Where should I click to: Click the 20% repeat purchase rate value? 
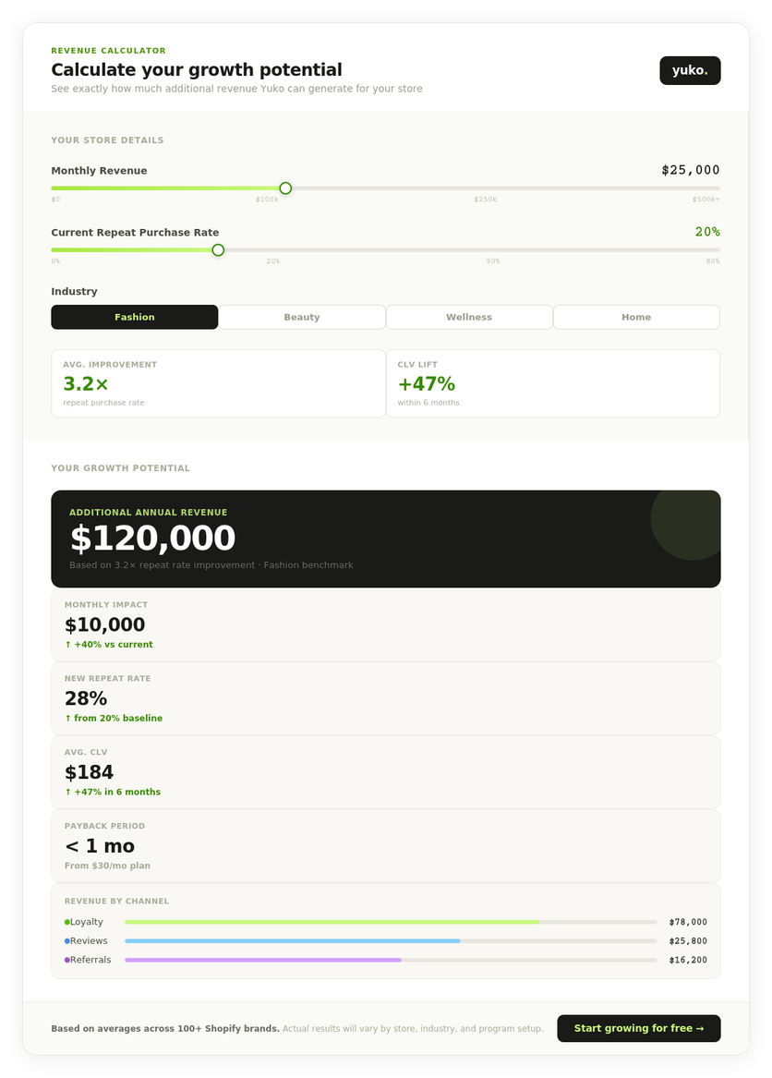[x=706, y=232]
